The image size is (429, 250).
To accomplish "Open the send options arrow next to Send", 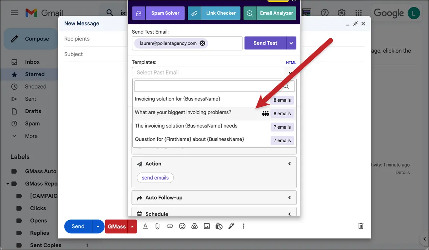I will (x=98, y=226).
